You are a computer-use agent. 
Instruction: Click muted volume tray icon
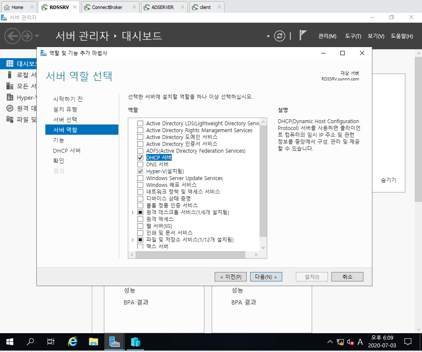350,342
